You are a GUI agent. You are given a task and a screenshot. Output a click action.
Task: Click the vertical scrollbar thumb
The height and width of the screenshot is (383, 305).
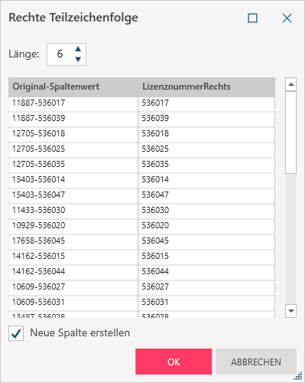(x=290, y=133)
